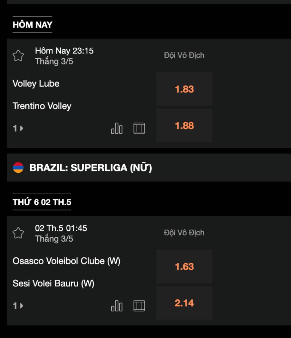Open court view icon for Trentino Volley match
This screenshot has height=338, width=291.
coord(139,128)
